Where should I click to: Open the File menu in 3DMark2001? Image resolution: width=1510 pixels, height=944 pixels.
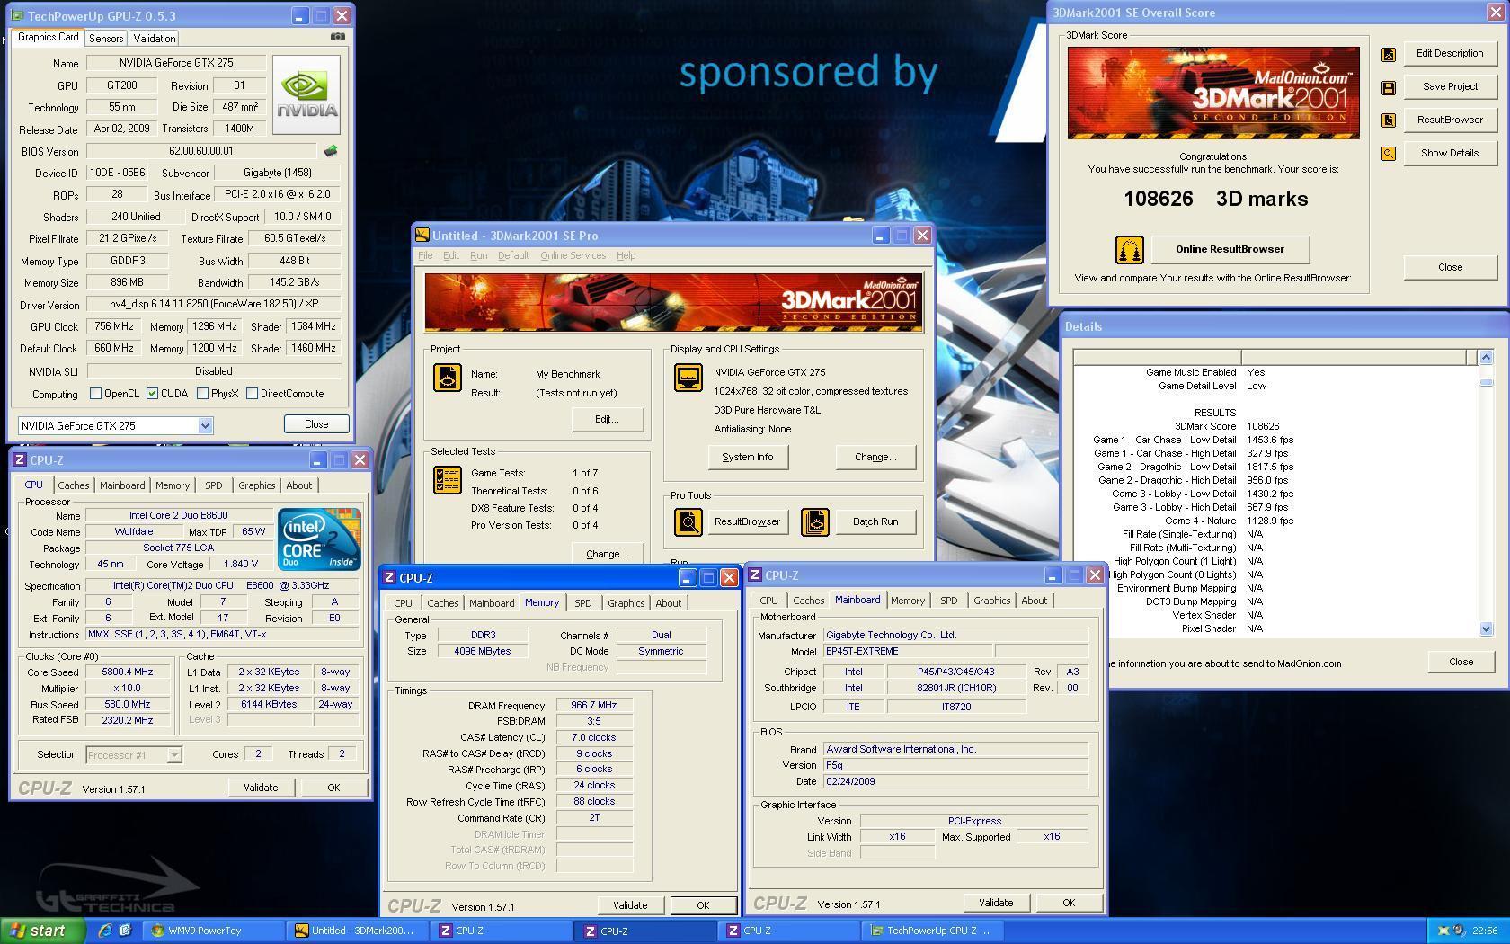click(x=425, y=255)
